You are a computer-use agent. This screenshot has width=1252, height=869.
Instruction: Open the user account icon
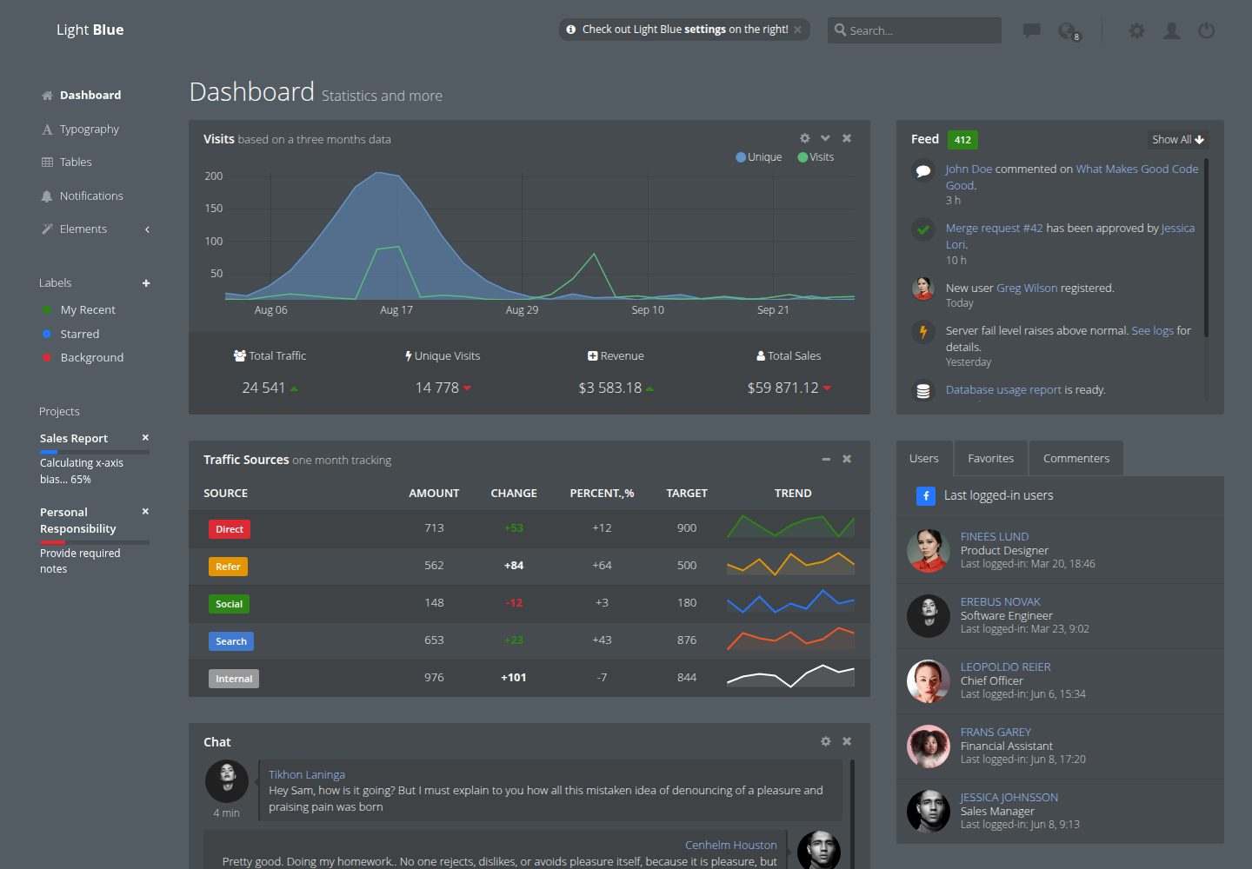click(x=1172, y=30)
